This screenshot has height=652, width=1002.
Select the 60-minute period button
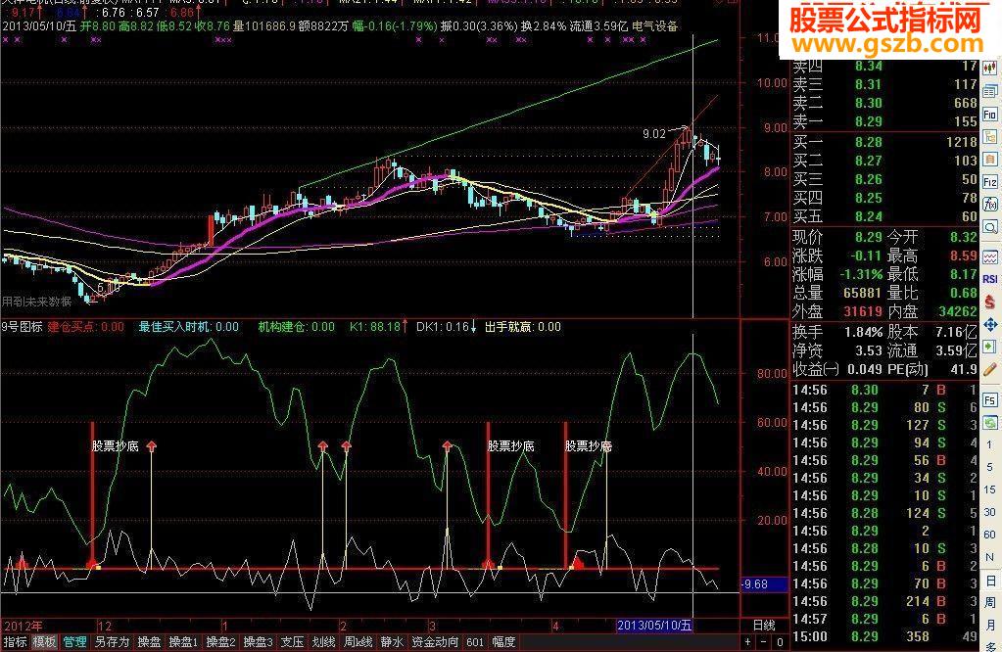990,534
